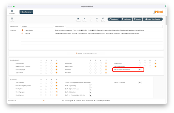Click the eye icon in status bar
Screen dimensions: 174x113
point(43,101)
